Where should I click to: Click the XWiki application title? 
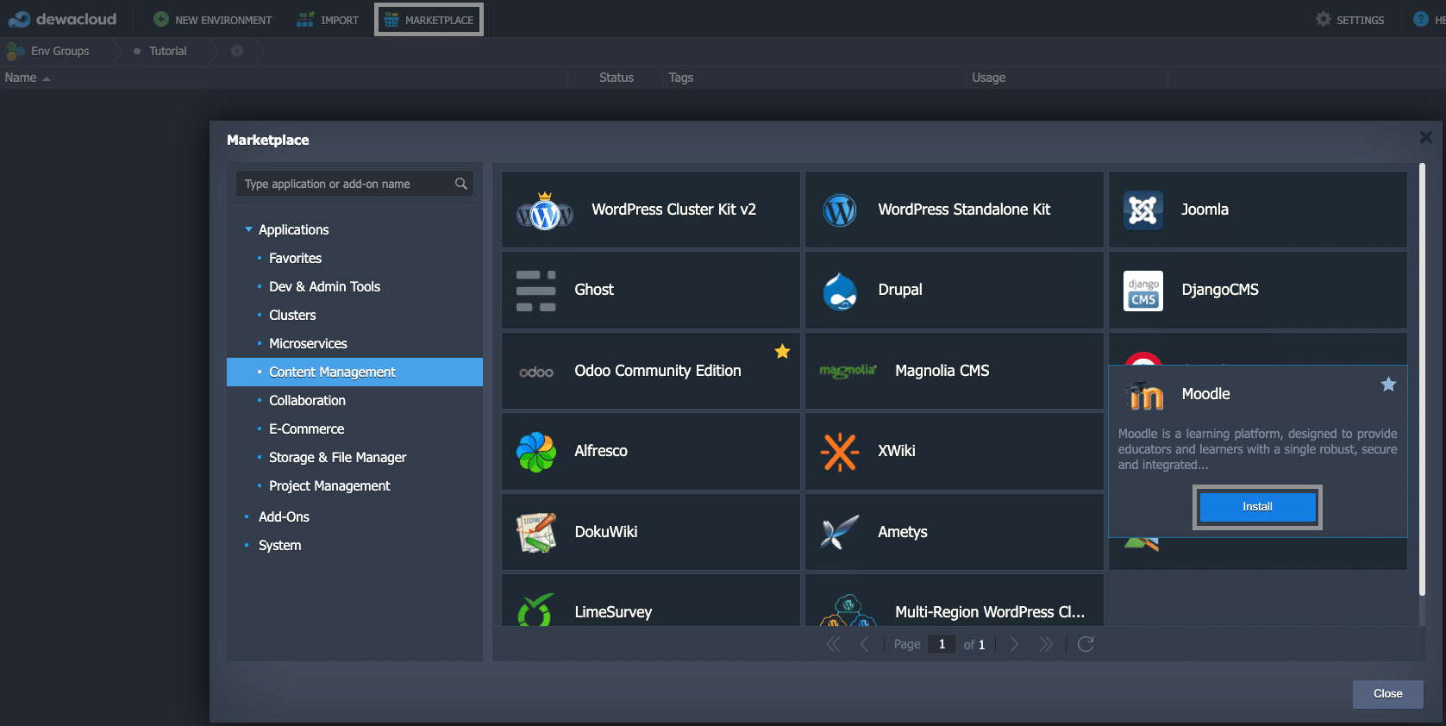click(x=897, y=451)
